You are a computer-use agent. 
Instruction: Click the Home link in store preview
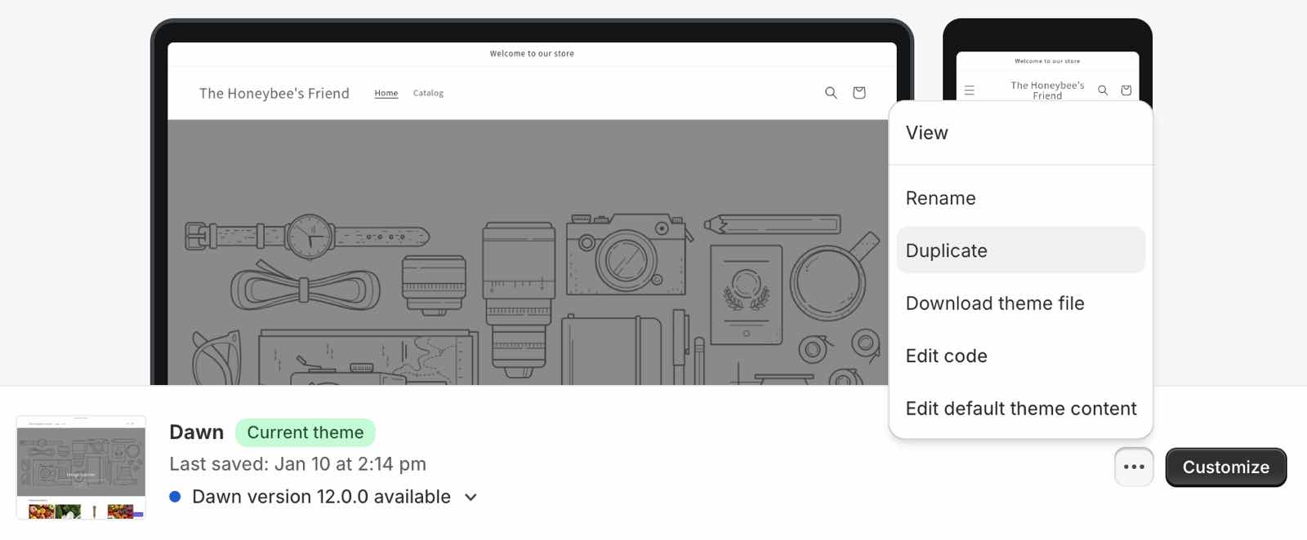pyautogui.click(x=386, y=94)
